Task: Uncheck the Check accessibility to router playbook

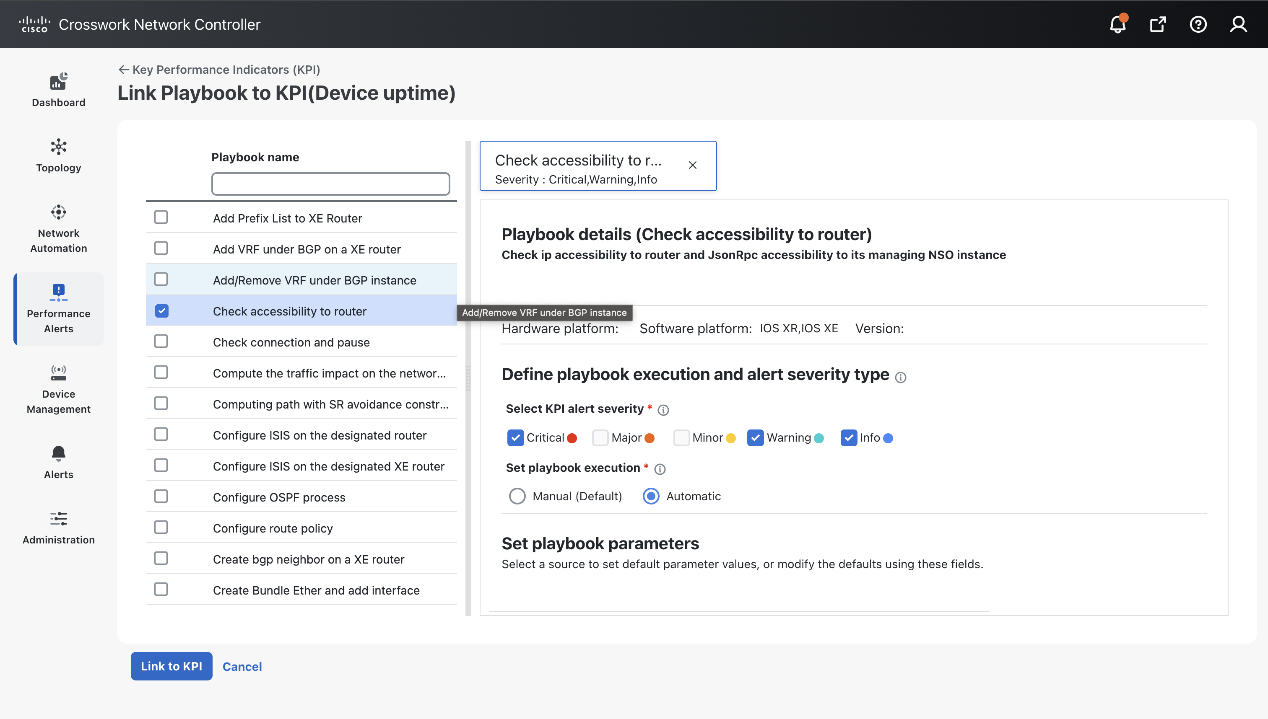Action: pos(161,310)
